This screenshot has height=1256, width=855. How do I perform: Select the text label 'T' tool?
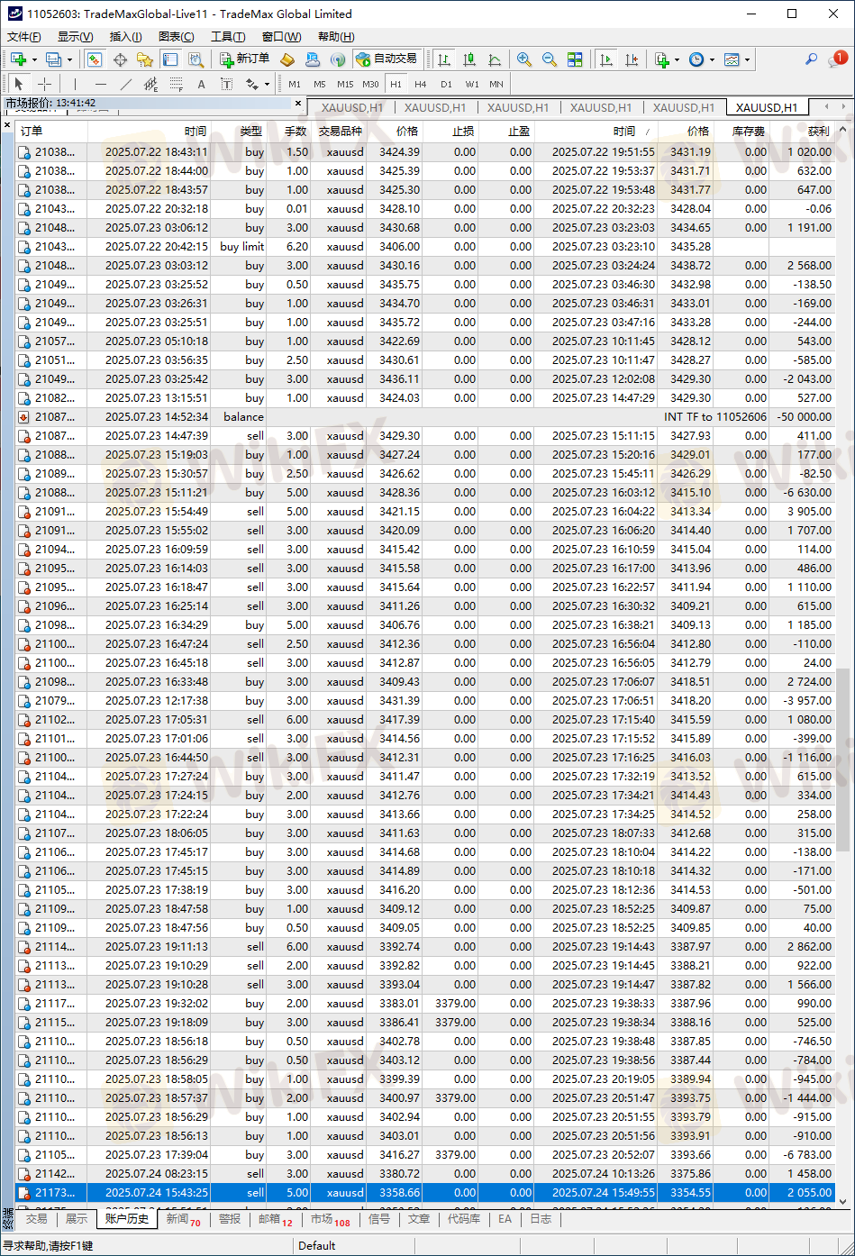point(226,84)
